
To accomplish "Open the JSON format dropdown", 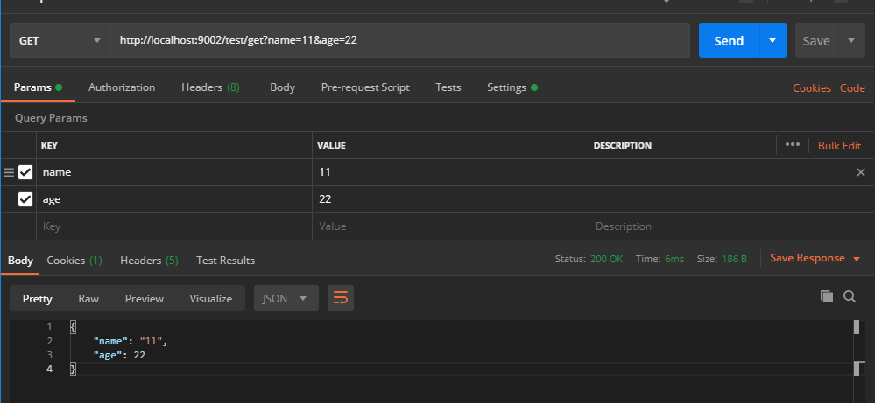I will click(x=286, y=298).
